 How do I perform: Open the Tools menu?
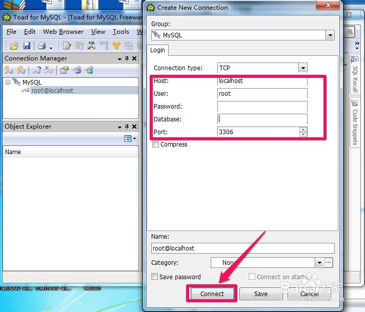(x=121, y=32)
